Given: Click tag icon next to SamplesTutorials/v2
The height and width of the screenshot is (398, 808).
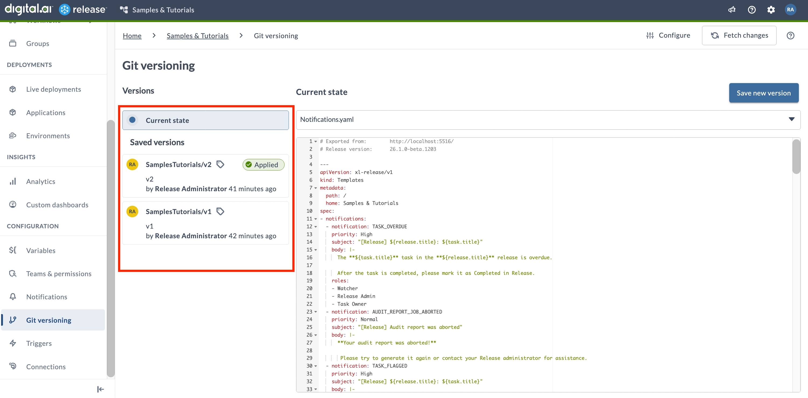Looking at the screenshot, I should click(221, 164).
